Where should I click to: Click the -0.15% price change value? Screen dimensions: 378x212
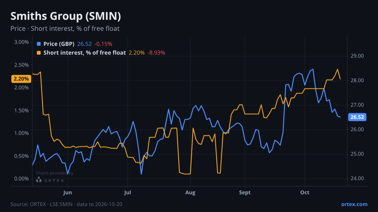(103, 44)
